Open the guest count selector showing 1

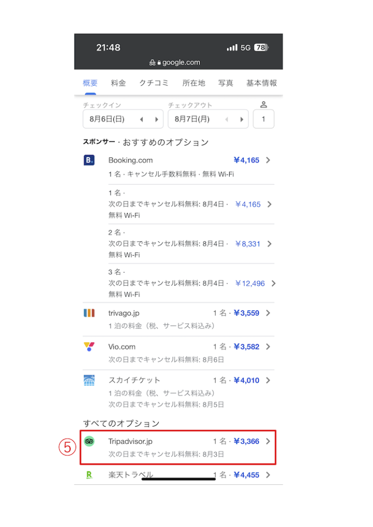pyautogui.click(x=264, y=119)
